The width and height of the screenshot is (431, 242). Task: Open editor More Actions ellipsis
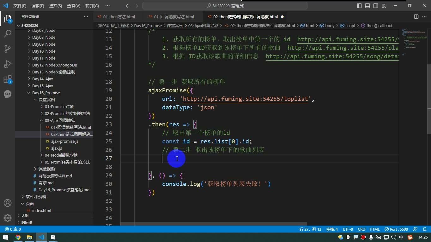tap(424, 17)
